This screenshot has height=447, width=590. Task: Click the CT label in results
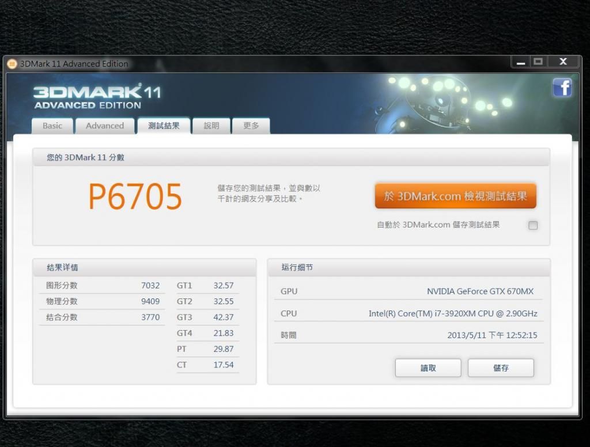tap(181, 365)
